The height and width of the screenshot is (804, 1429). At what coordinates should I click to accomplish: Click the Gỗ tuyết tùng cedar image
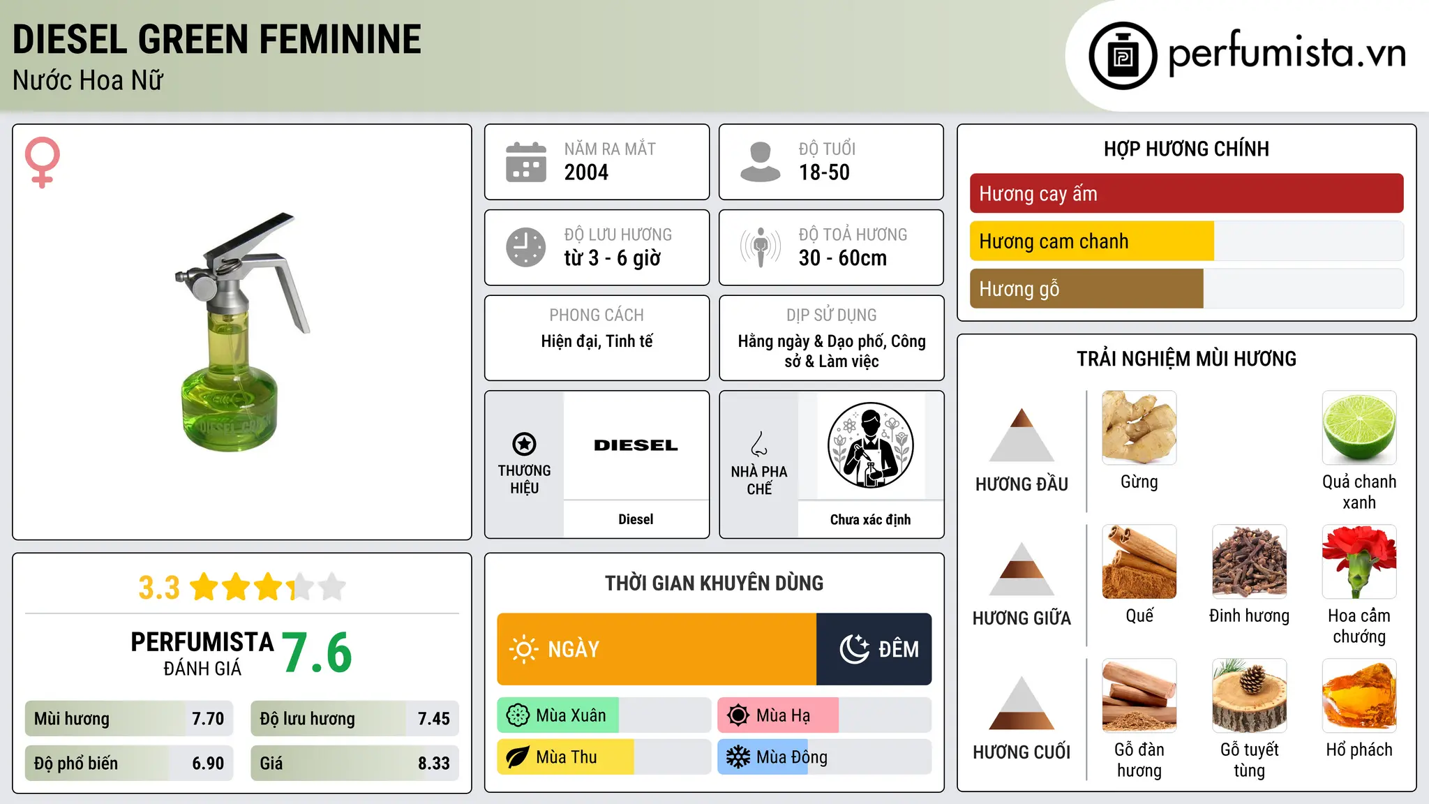pyautogui.click(x=1250, y=696)
